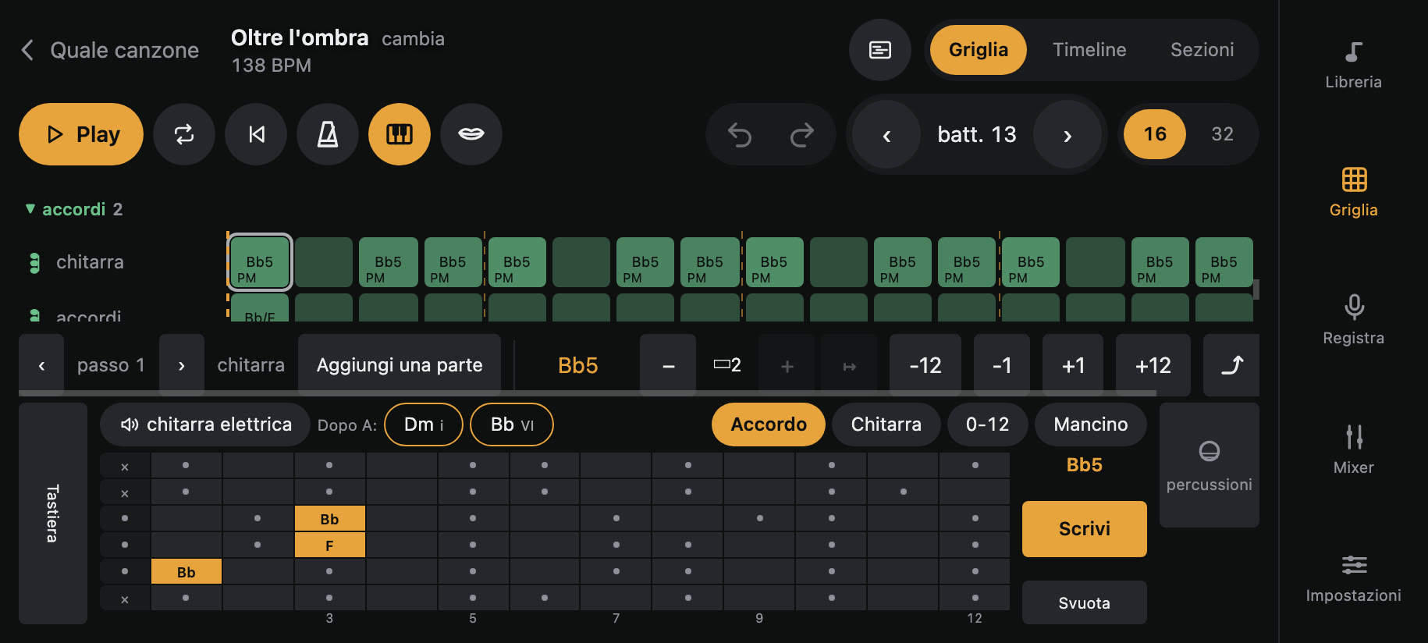Open the vertical Tastiera panel tab

click(53, 513)
